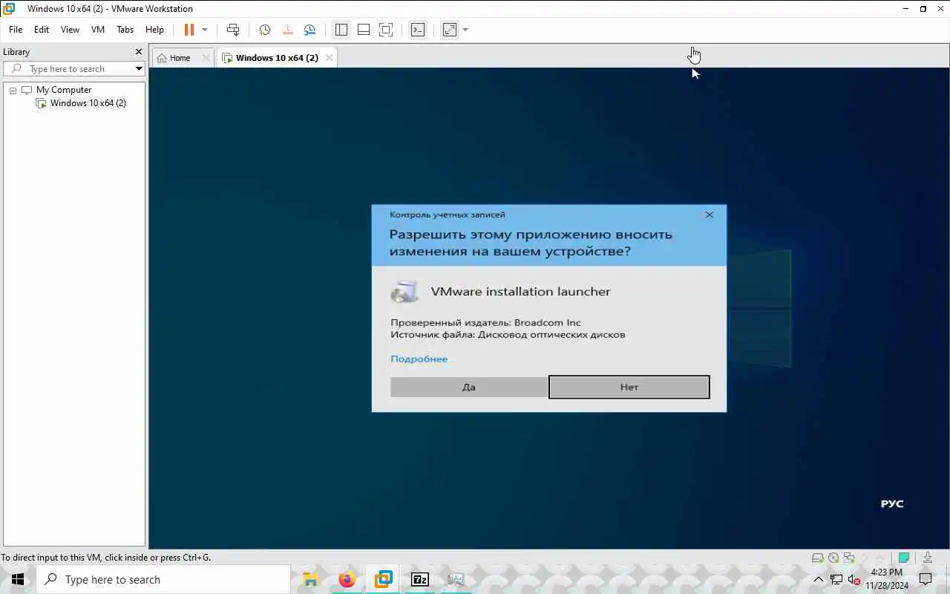Close the Library panel
This screenshot has height=594, width=950.
click(138, 52)
